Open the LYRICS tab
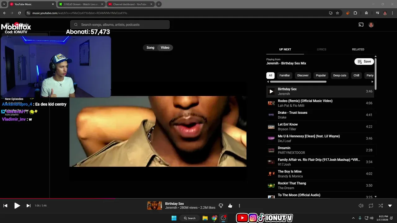 pyautogui.click(x=321, y=49)
